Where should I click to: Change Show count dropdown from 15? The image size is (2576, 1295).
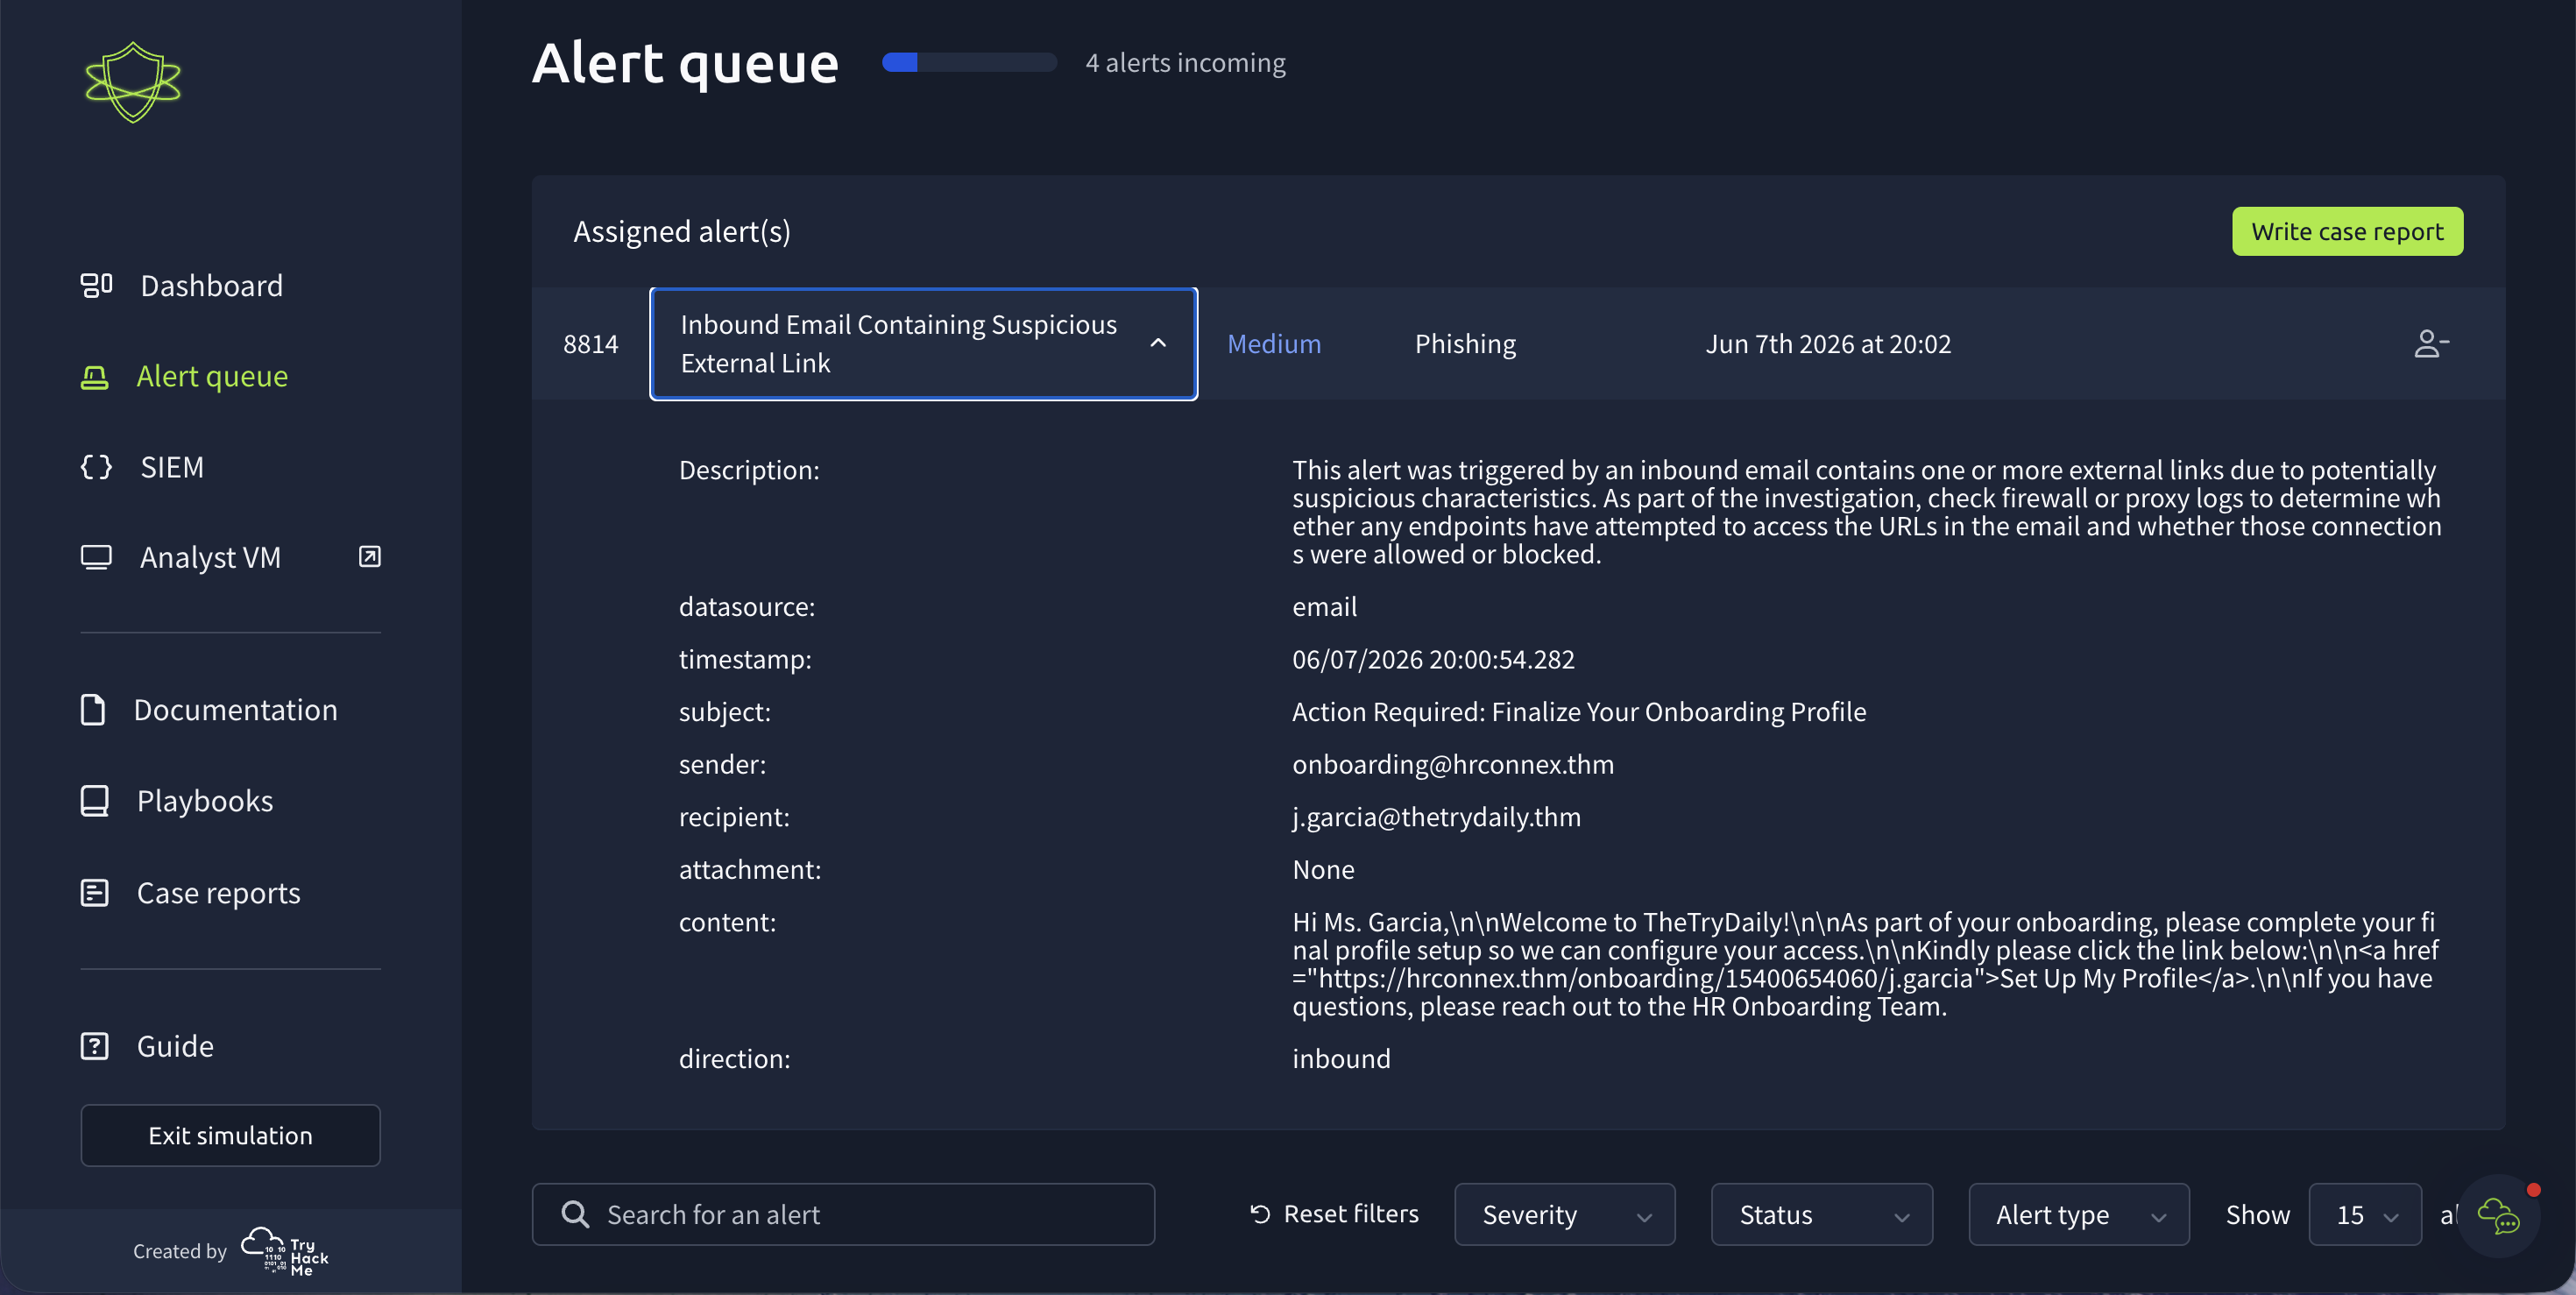[x=2364, y=1214]
